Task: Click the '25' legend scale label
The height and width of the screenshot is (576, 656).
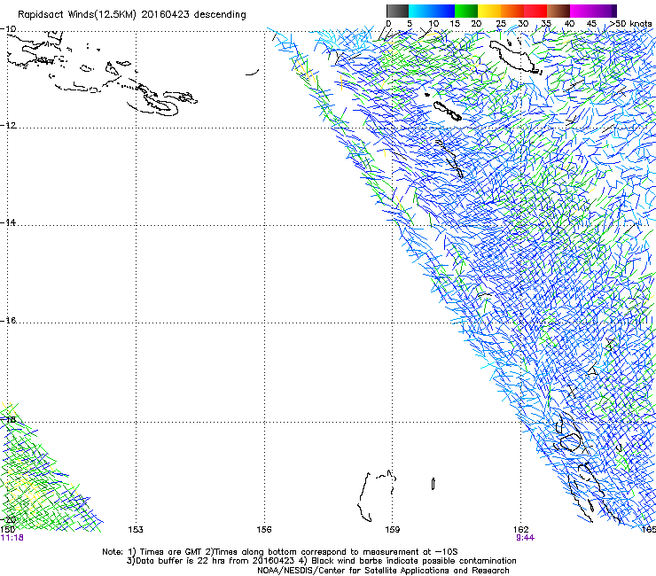Action: 501,23
